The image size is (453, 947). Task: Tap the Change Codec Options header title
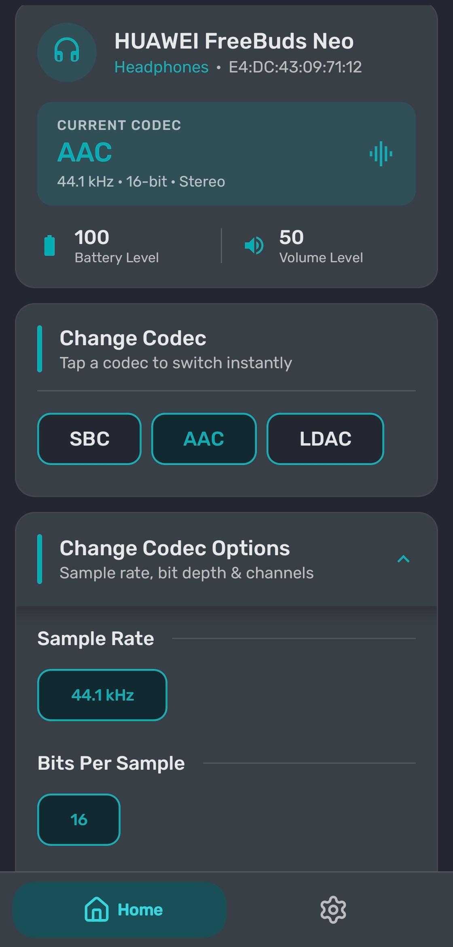[175, 548]
